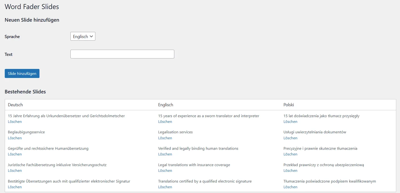Delete the 'Geprüfte und rechtssichere Humanübersetzung' slide
Screen dimensions: 400x193
(x=15, y=154)
